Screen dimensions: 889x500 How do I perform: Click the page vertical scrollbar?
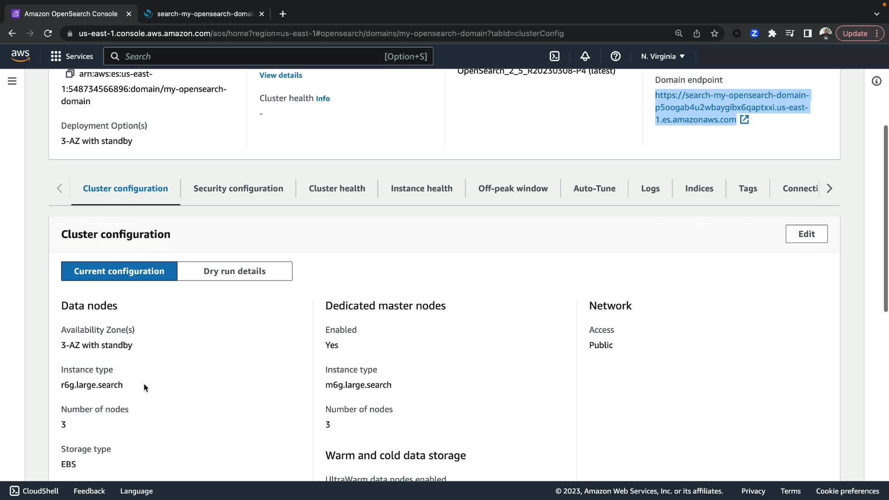tap(885, 218)
